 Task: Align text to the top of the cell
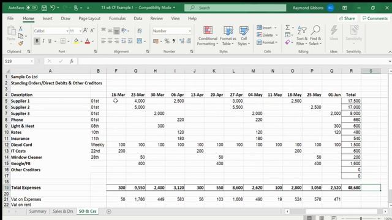(x=104, y=30)
